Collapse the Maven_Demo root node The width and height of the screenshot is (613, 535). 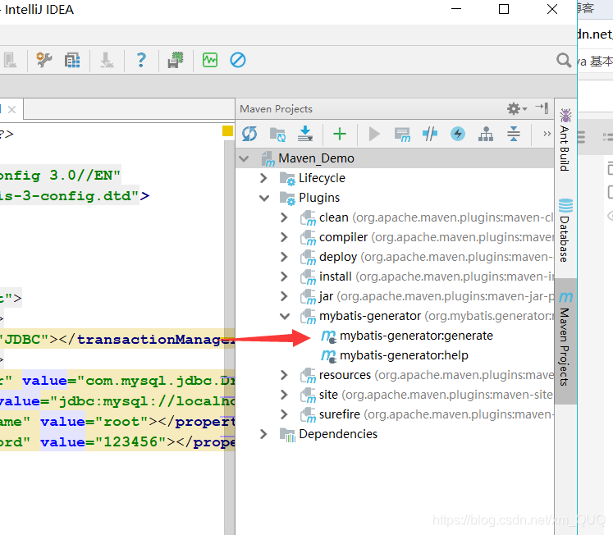click(244, 158)
